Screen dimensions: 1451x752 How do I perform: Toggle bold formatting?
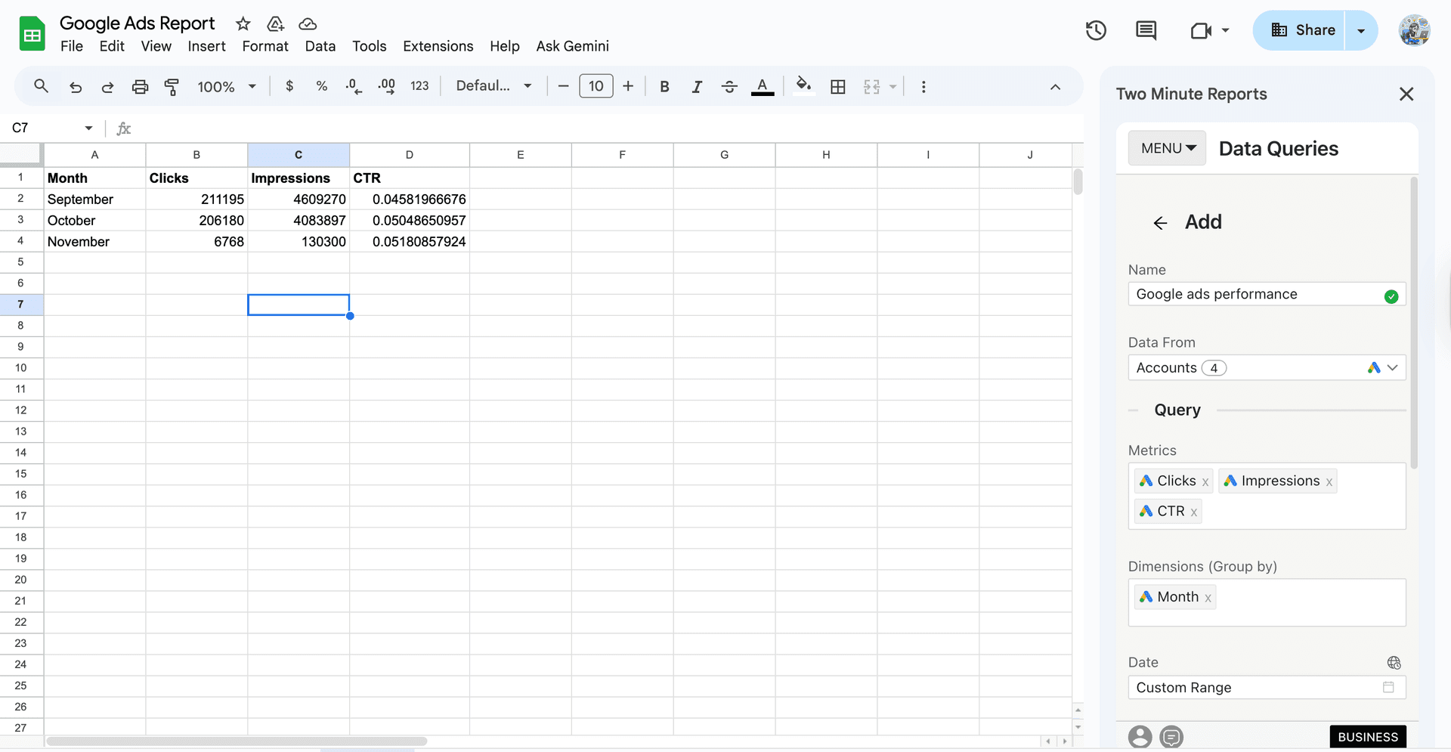664,86
